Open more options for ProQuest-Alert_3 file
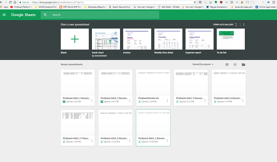 point(130,141)
